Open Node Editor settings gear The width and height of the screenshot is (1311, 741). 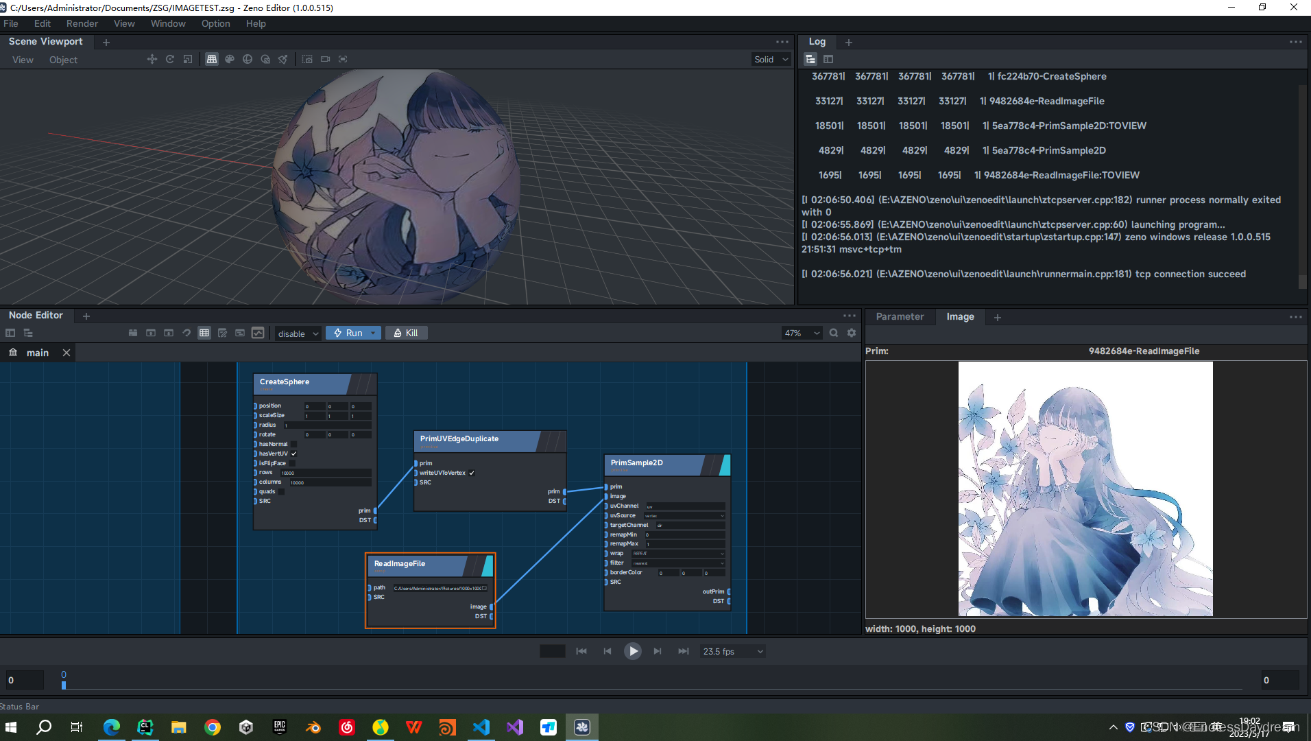[x=852, y=333]
